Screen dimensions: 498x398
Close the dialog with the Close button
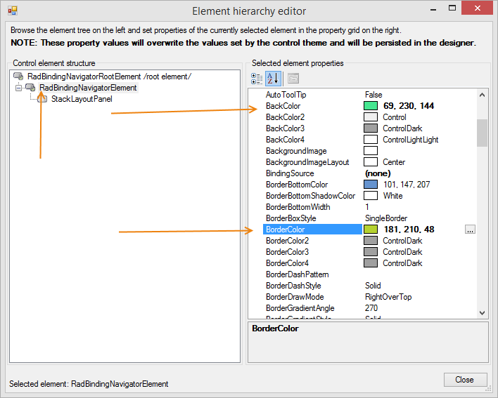(465, 380)
